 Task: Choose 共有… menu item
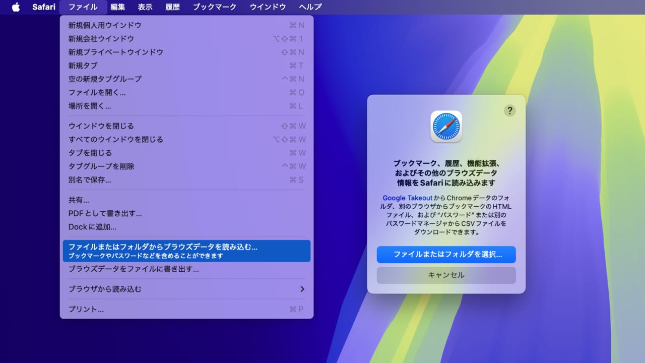(186, 200)
